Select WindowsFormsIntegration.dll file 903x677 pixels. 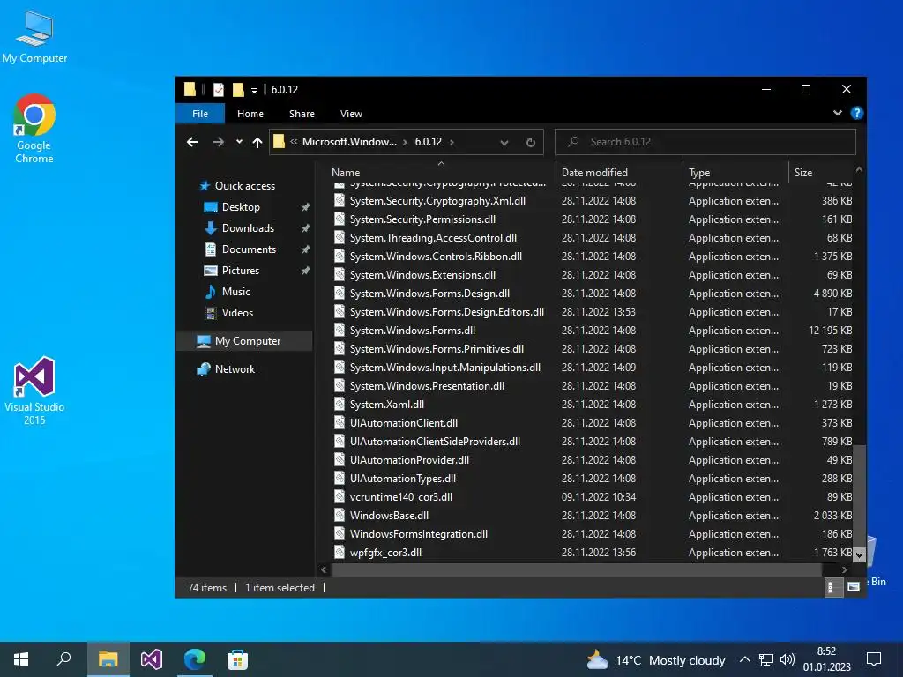tap(419, 533)
